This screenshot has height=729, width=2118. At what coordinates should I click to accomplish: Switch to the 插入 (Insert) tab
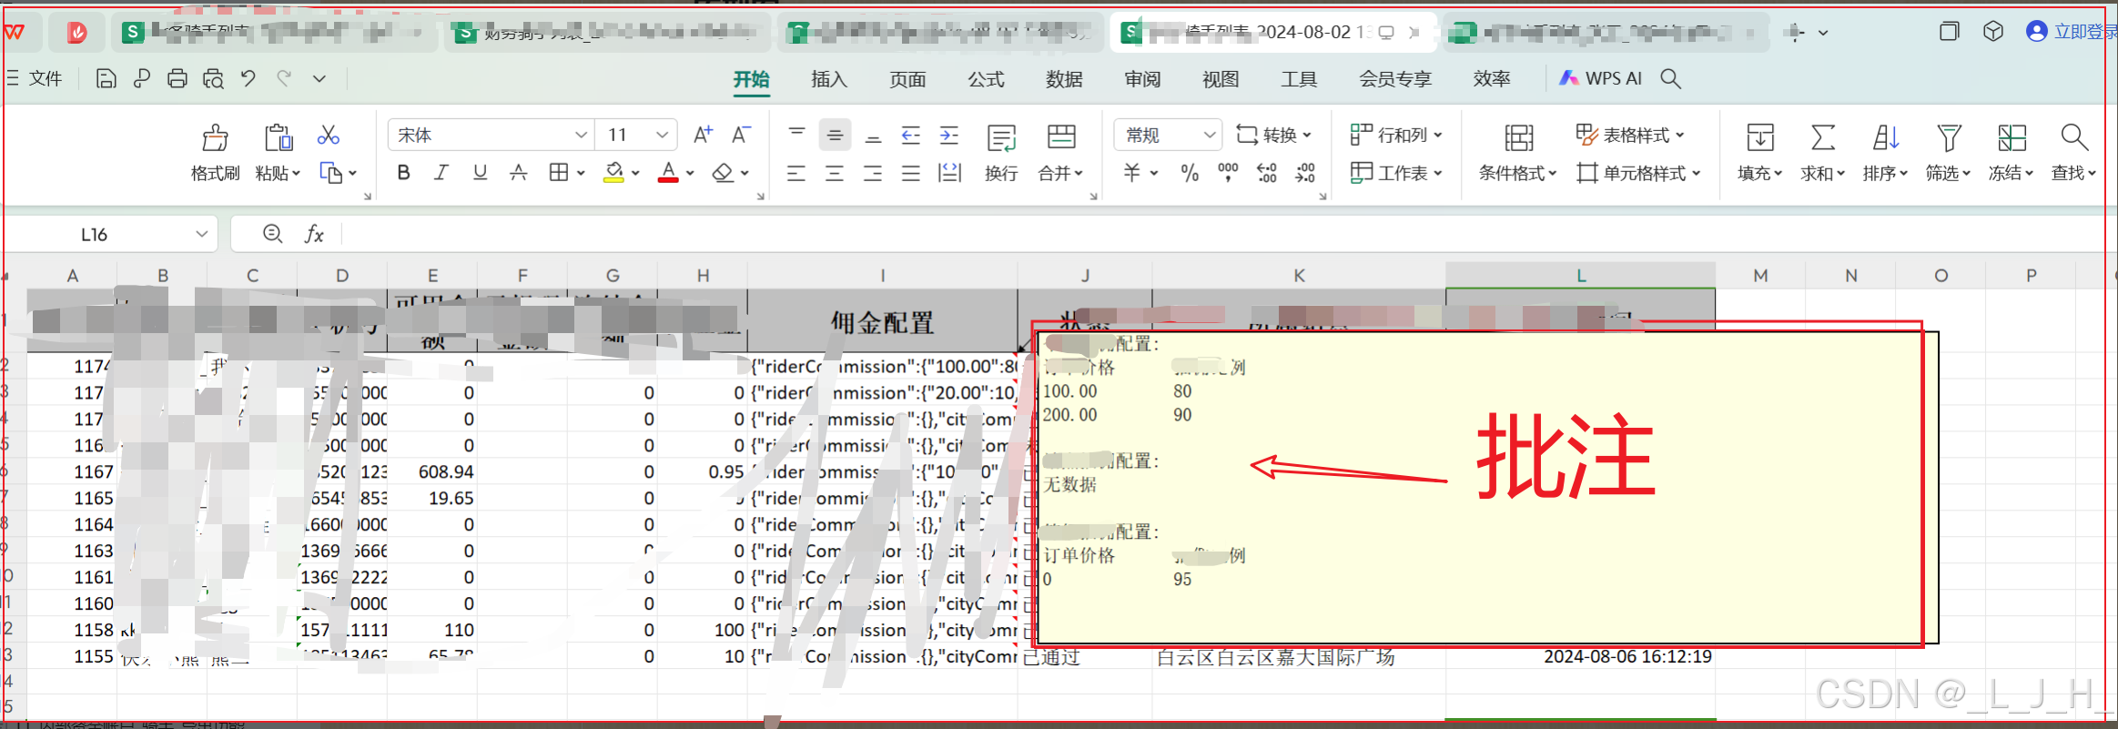pyautogui.click(x=829, y=79)
